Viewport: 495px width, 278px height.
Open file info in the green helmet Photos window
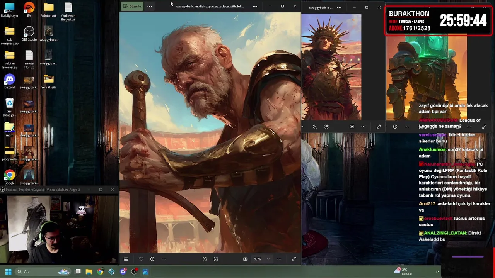click(x=395, y=127)
